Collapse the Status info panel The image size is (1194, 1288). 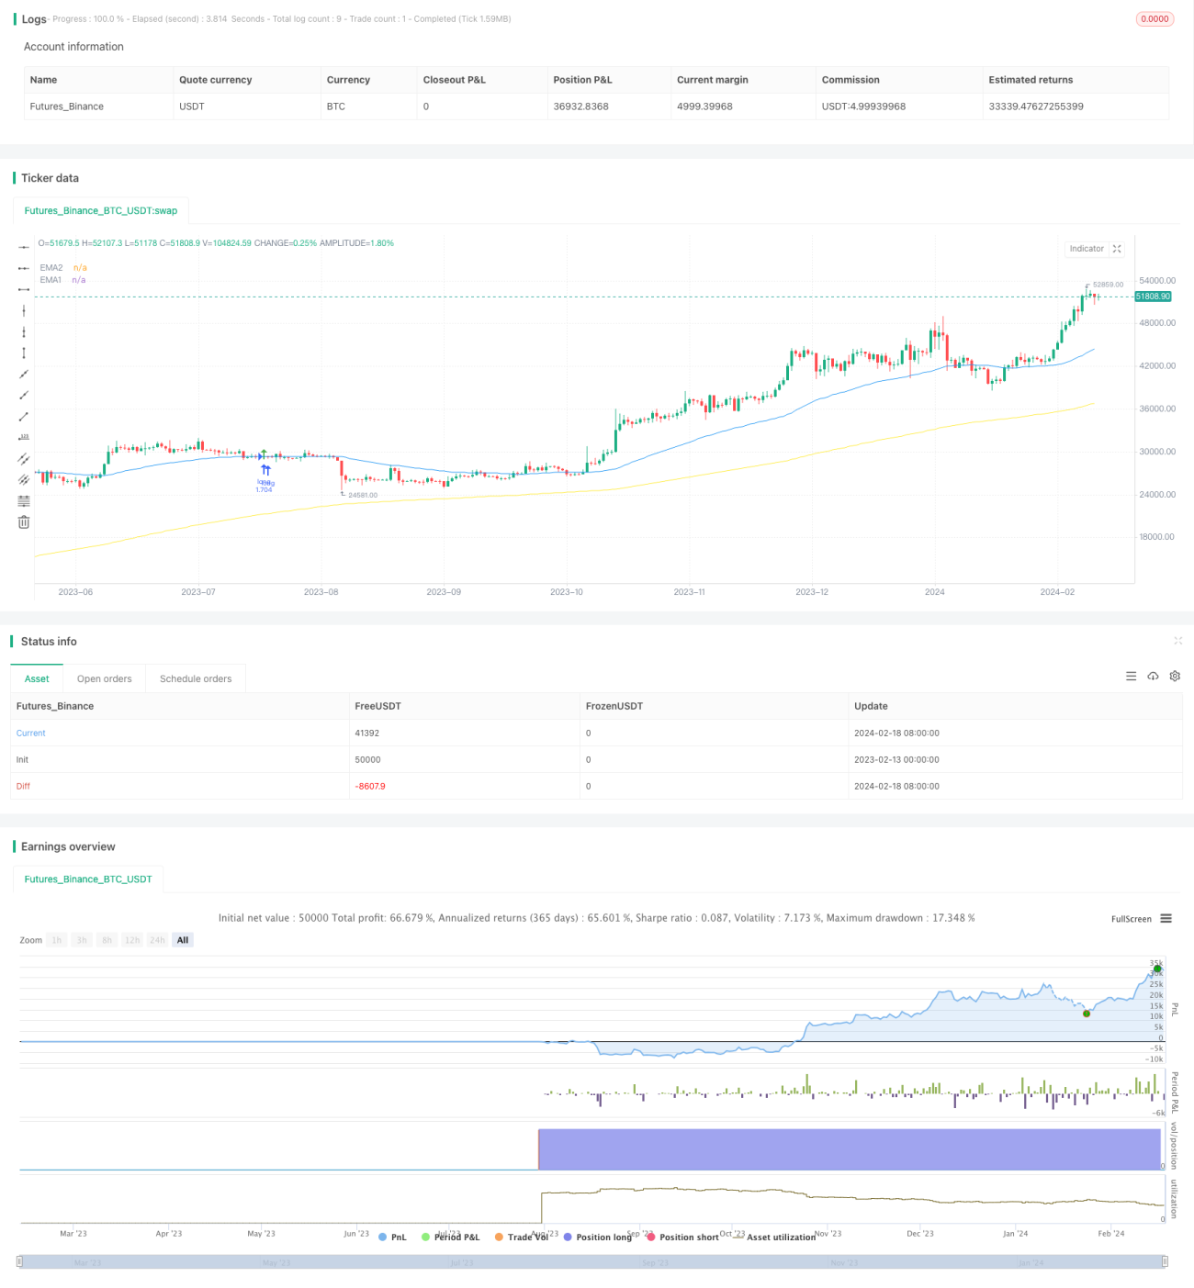(1178, 641)
